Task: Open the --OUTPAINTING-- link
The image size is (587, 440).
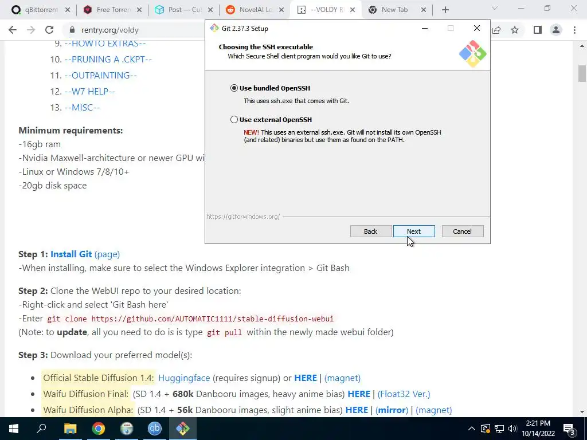Action: [100, 76]
